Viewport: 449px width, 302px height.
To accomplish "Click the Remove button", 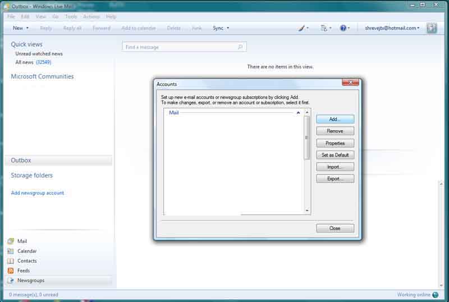I will pyautogui.click(x=335, y=131).
